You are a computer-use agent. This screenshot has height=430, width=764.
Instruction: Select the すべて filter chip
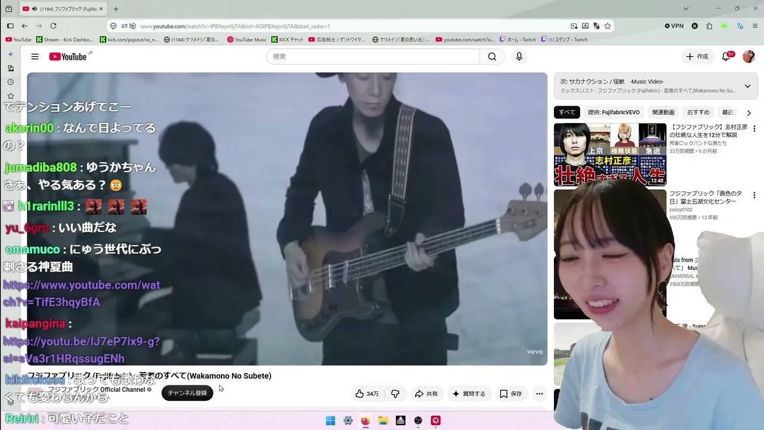tap(567, 112)
